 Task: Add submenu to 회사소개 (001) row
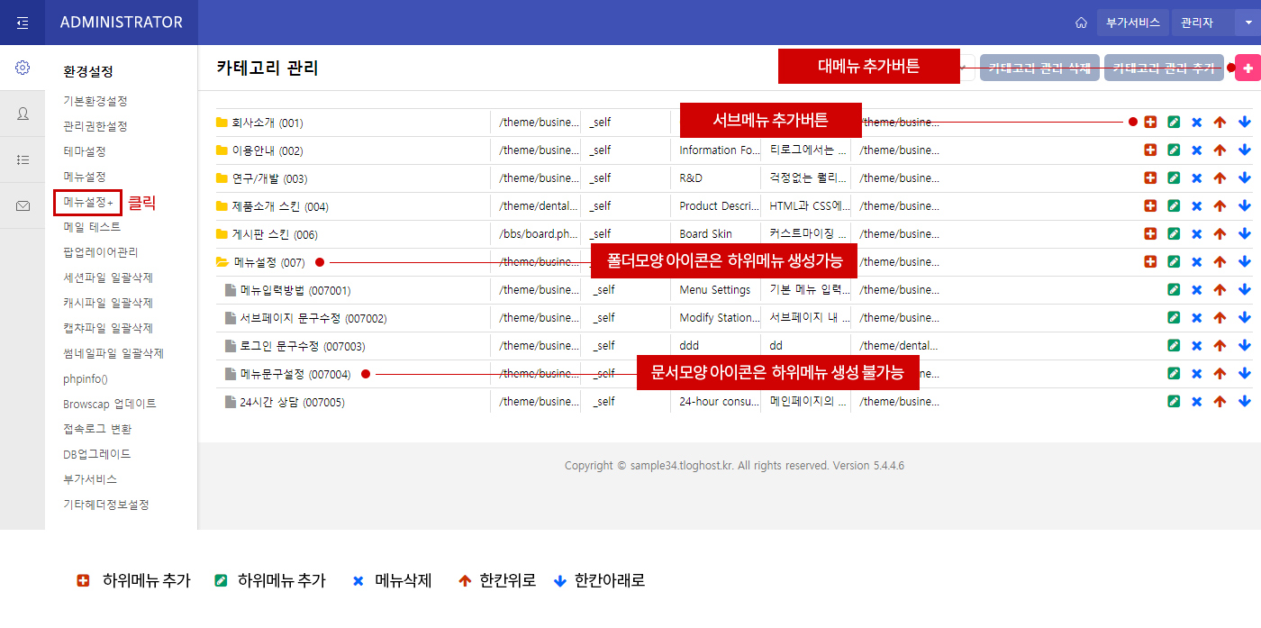(x=1150, y=123)
